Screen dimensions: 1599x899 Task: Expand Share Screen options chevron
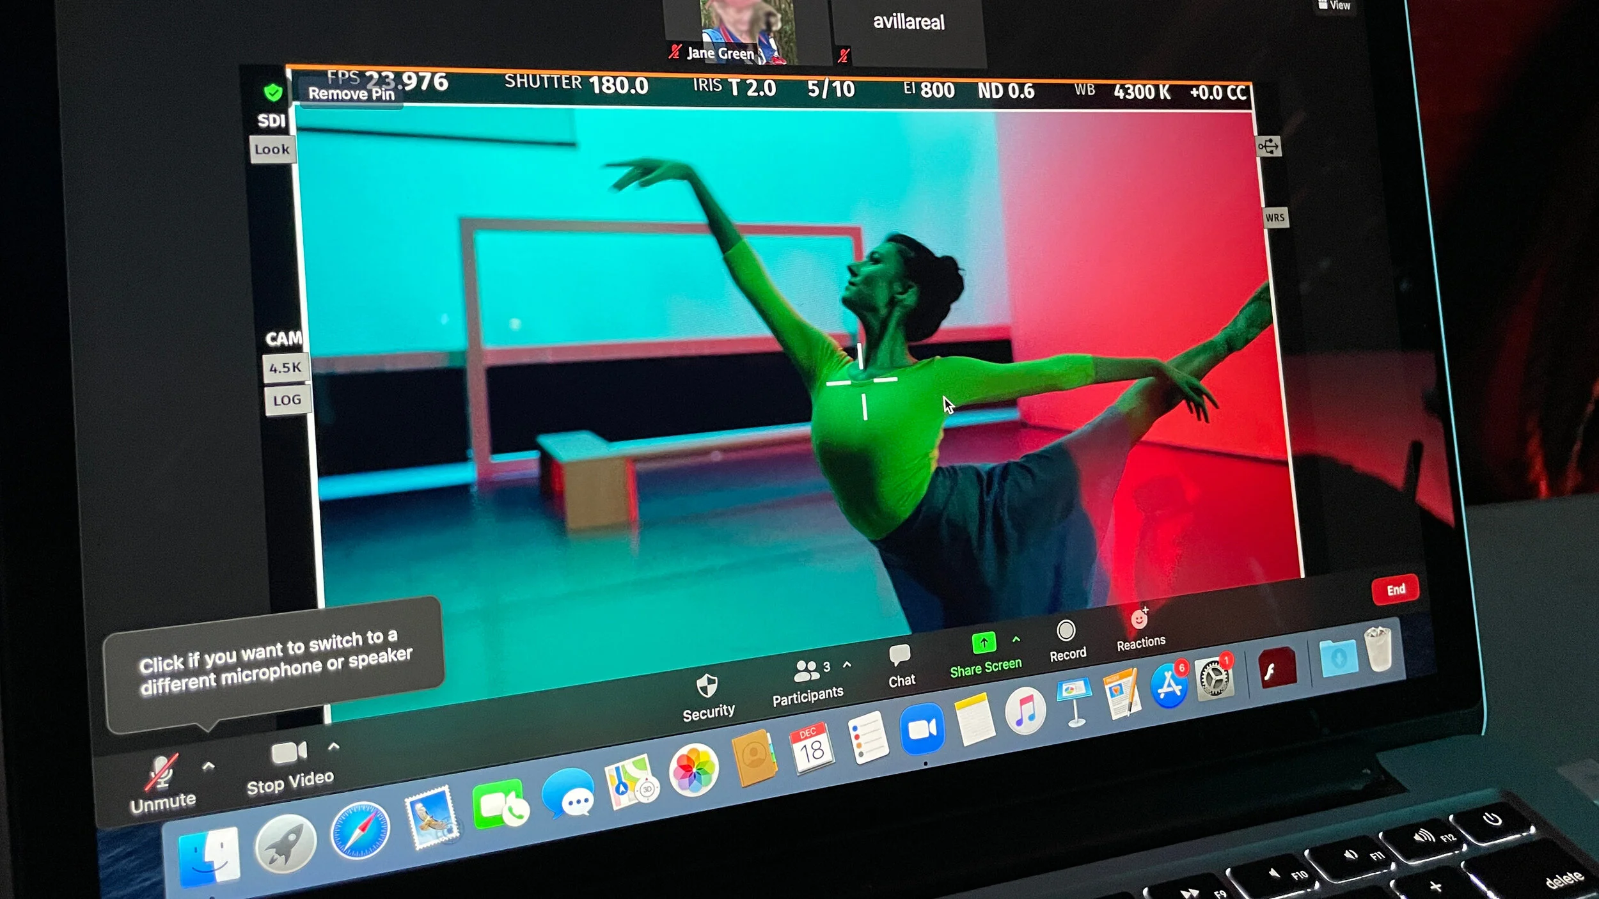pyautogui.click(x=1016, y=639)
